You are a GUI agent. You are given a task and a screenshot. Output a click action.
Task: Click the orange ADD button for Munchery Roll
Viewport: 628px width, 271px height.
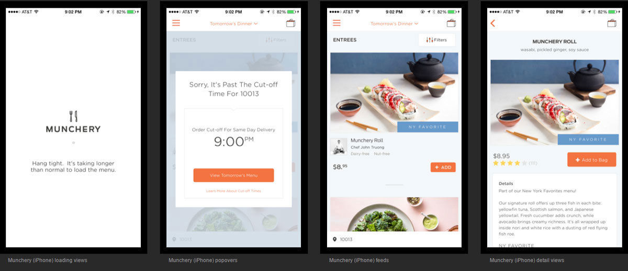click(x=443, y=167)
